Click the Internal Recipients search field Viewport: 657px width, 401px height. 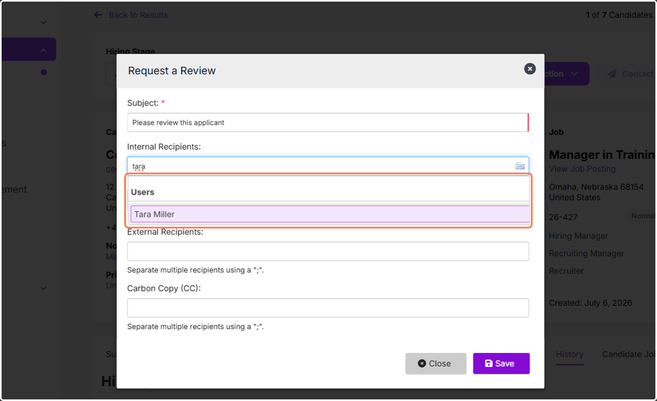(328, 166)
